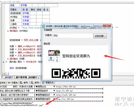This screenshot has height=108, width=134.
Task: Click the down arrow marker beside 图片框1.图片 line
Action: (3, 62)
